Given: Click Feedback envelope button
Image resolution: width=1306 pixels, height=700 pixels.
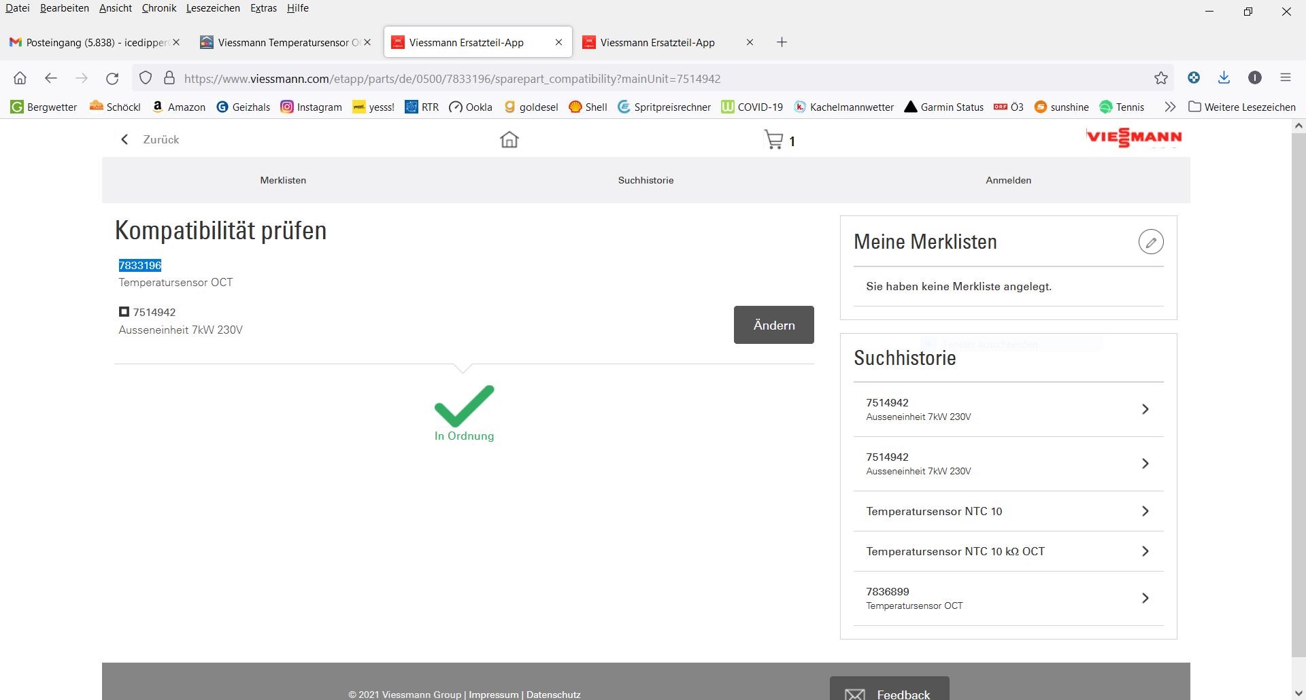Looking at the screenshot, I should point(889,689).
